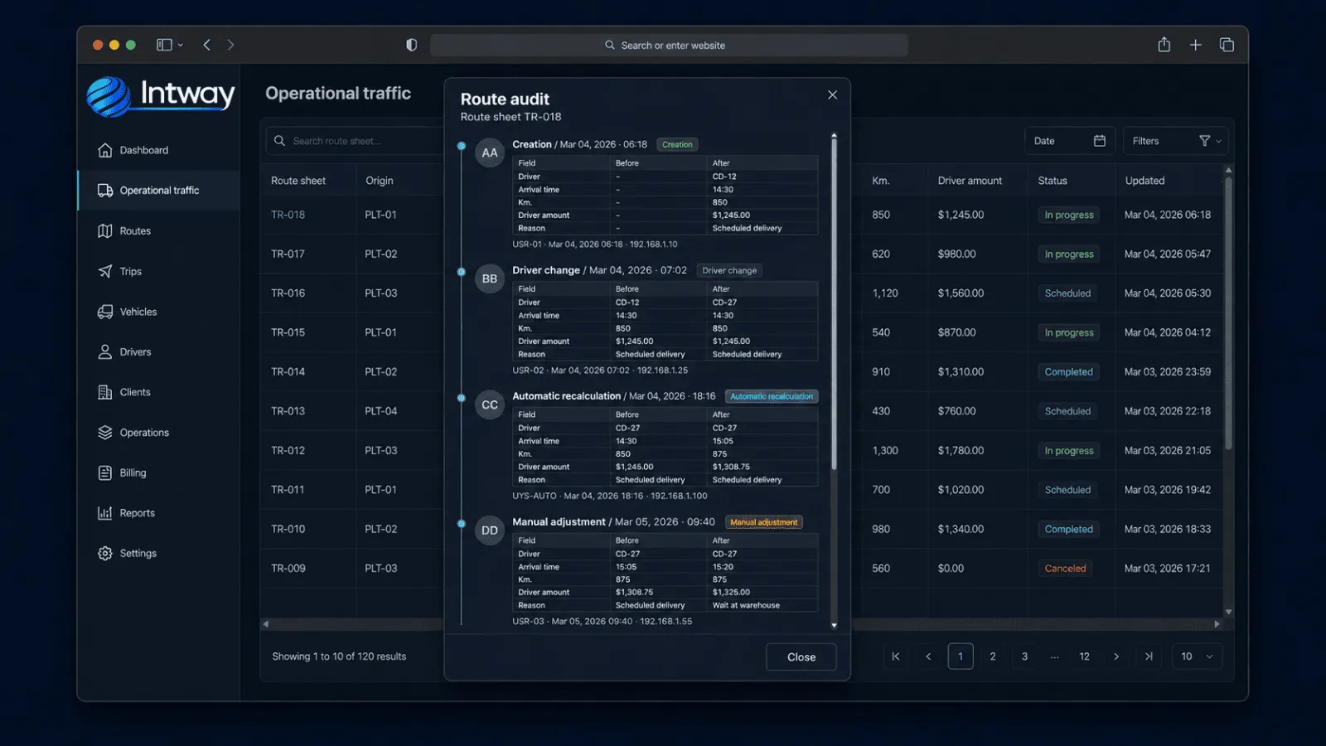
Task: Select page 1 in pagination
Action: [x=961, y=656]
